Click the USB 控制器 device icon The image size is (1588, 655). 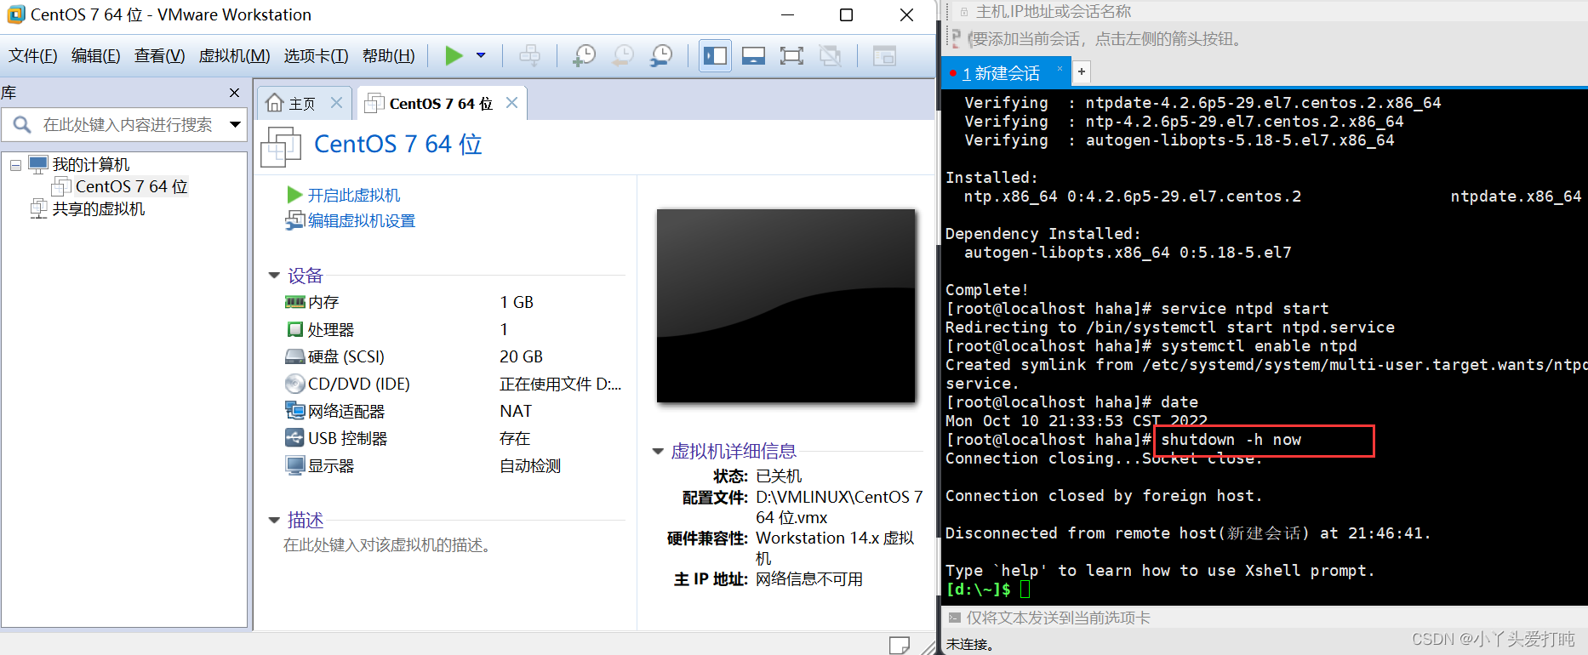point(294,438)
